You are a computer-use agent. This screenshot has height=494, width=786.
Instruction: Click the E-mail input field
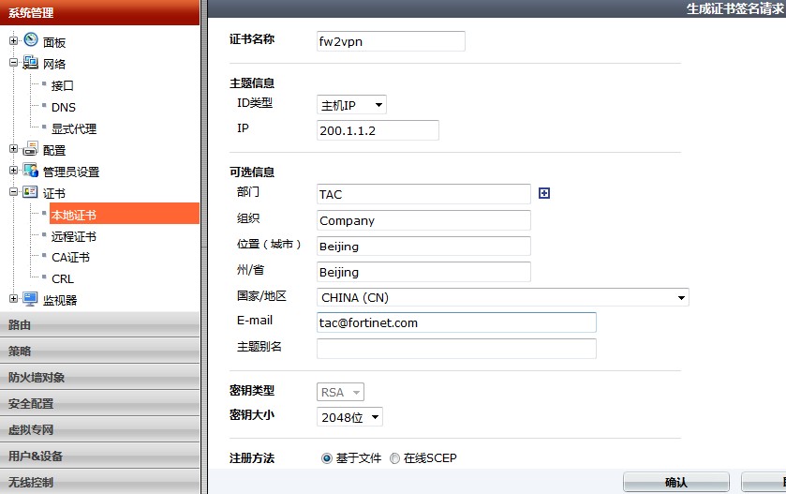pyautogui.click(x=456, y=322)
